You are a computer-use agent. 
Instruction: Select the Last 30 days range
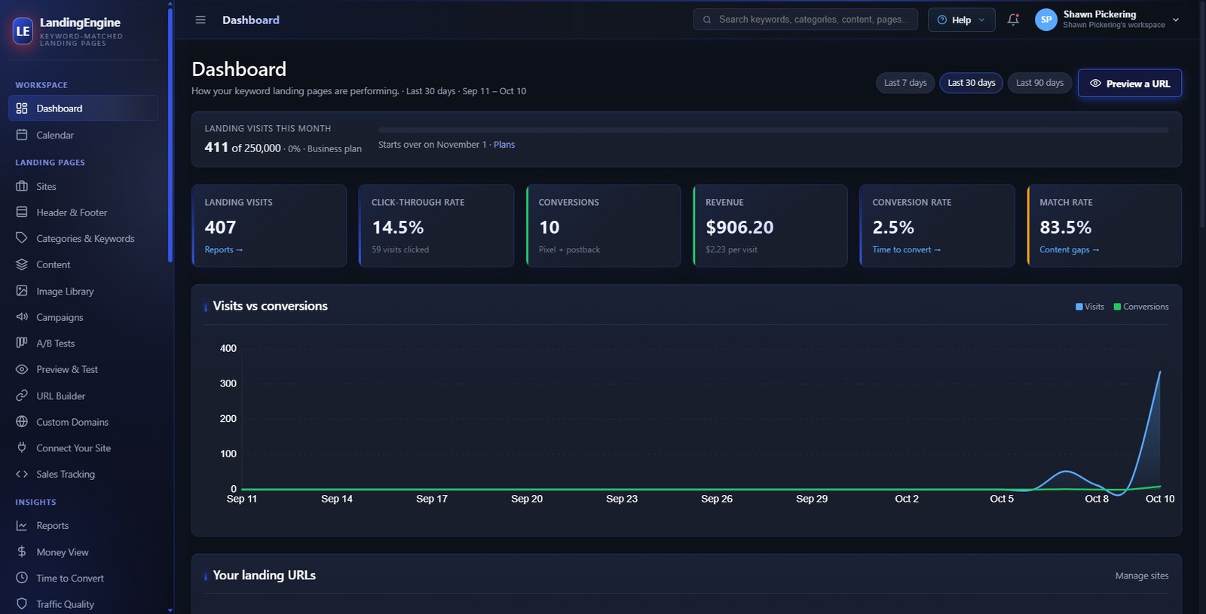point(971,83)
